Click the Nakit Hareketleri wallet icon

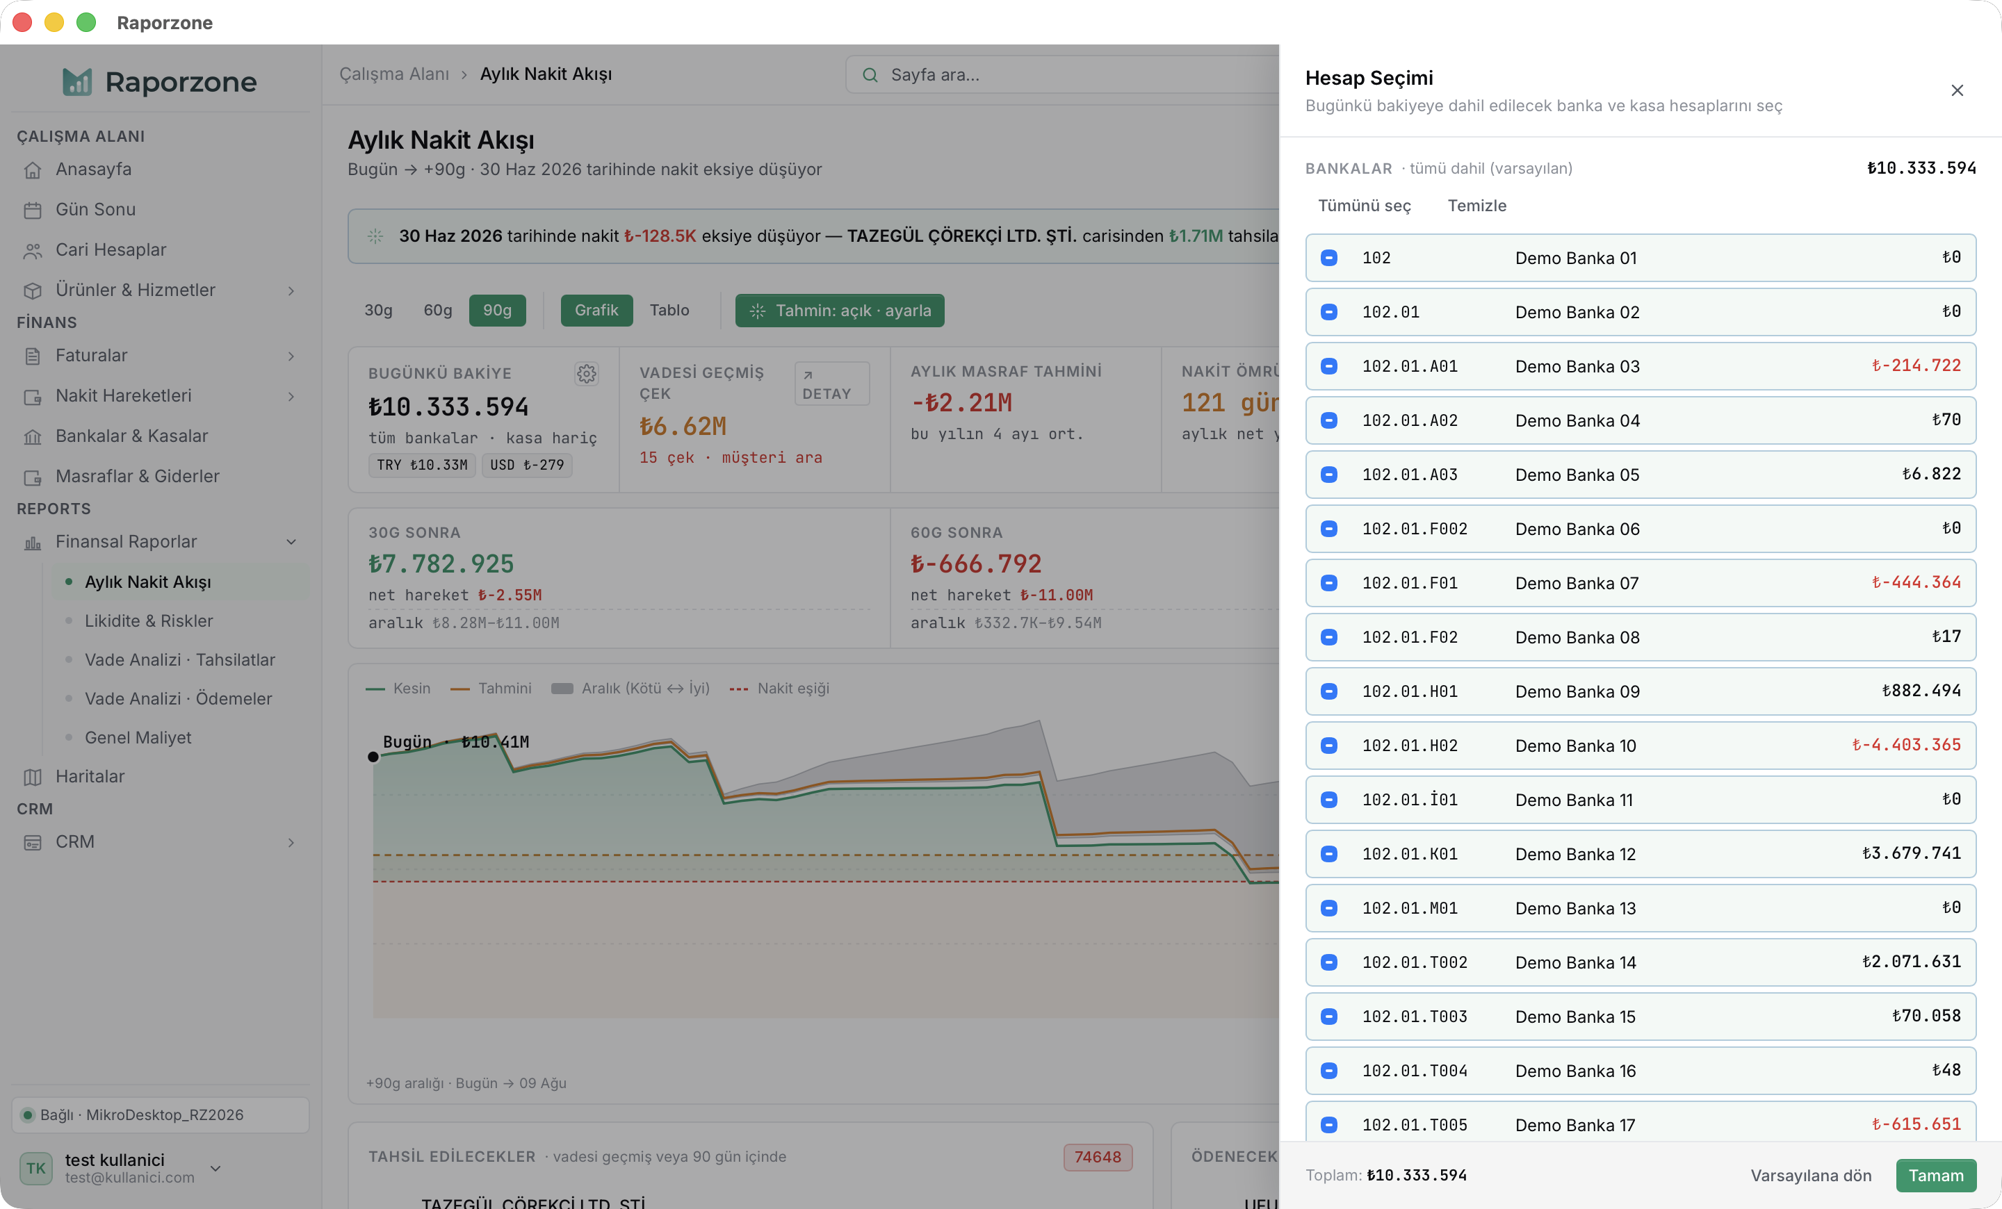point(33,396)
